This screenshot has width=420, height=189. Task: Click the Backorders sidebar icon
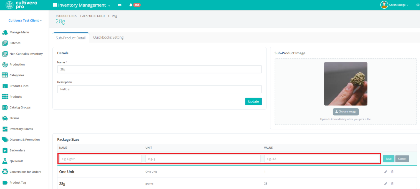(x=5, y=150)
